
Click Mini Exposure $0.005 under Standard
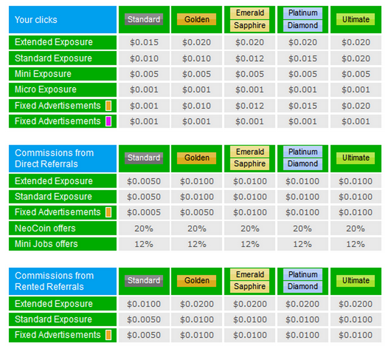[x=144, y=74]
